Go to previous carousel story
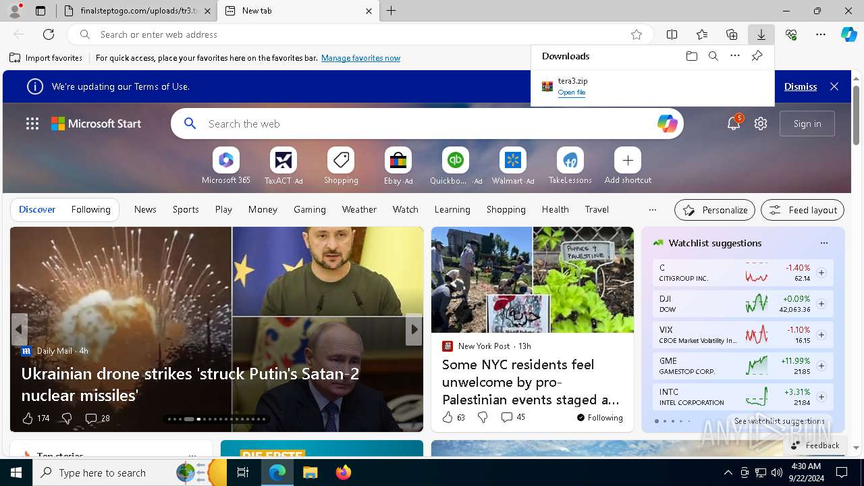This screenshot has height=486, width=864. (19, 329)
